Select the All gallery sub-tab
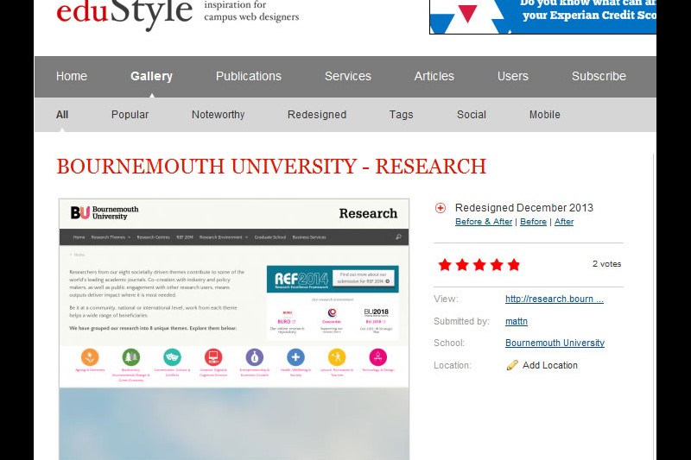The width and height of the screenshot is (691, 460). click(62, 115)
